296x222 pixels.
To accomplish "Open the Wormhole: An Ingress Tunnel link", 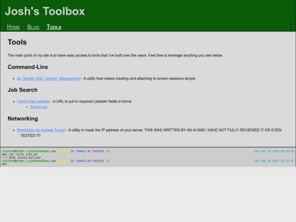I will point(41,130).
